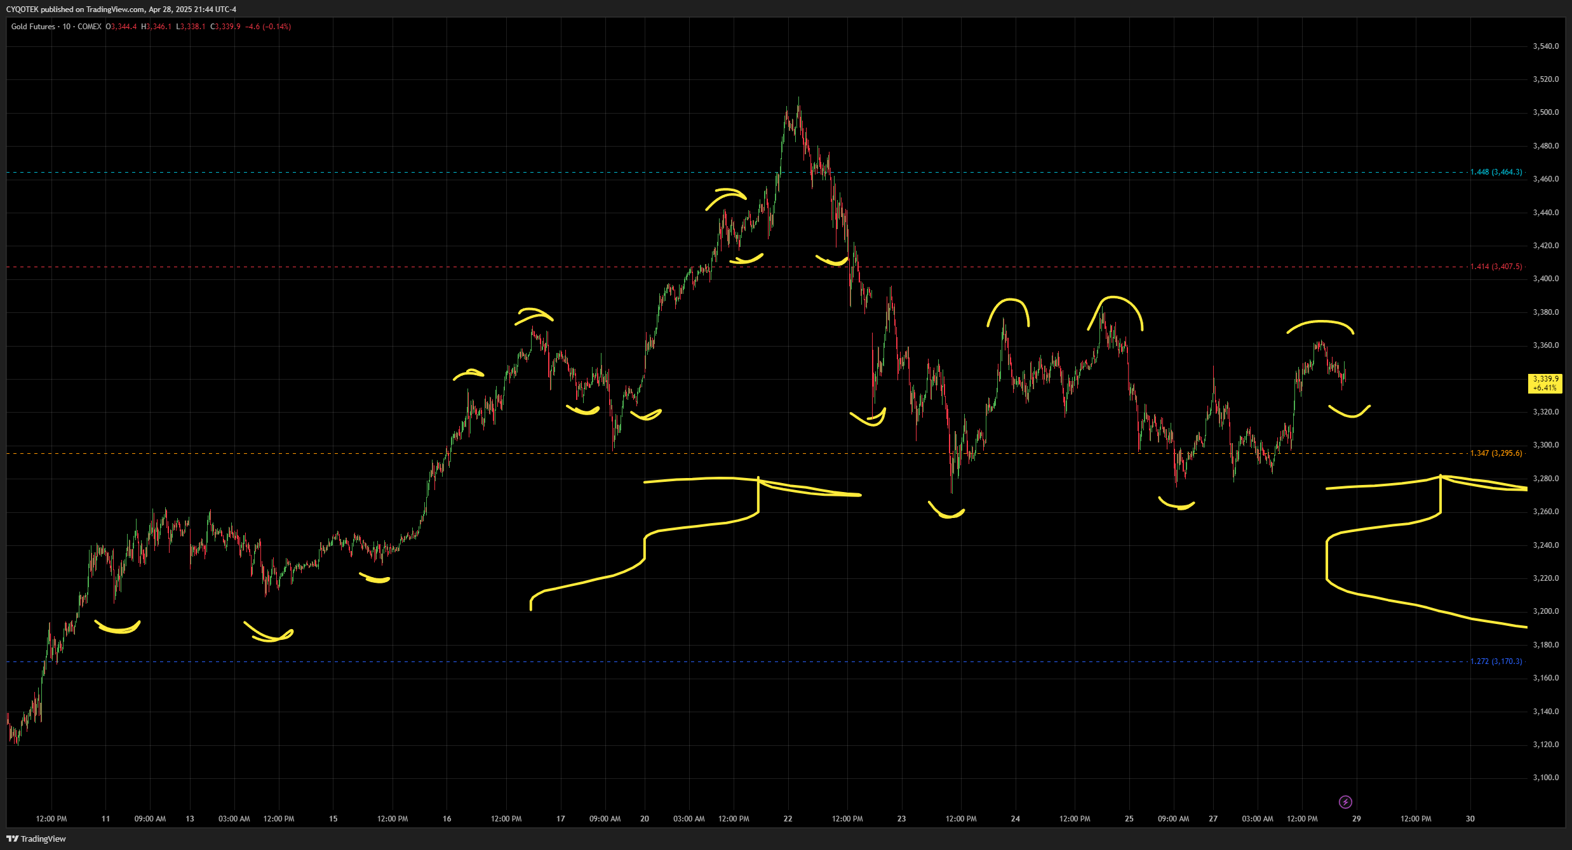
Task: Click the 3,160.0 price axis label
Action: click(1545, 678)
